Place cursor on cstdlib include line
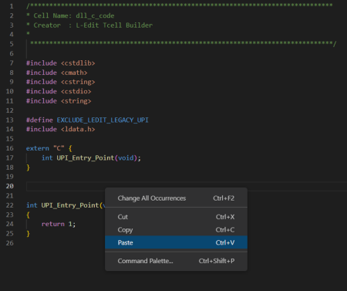 61,63
